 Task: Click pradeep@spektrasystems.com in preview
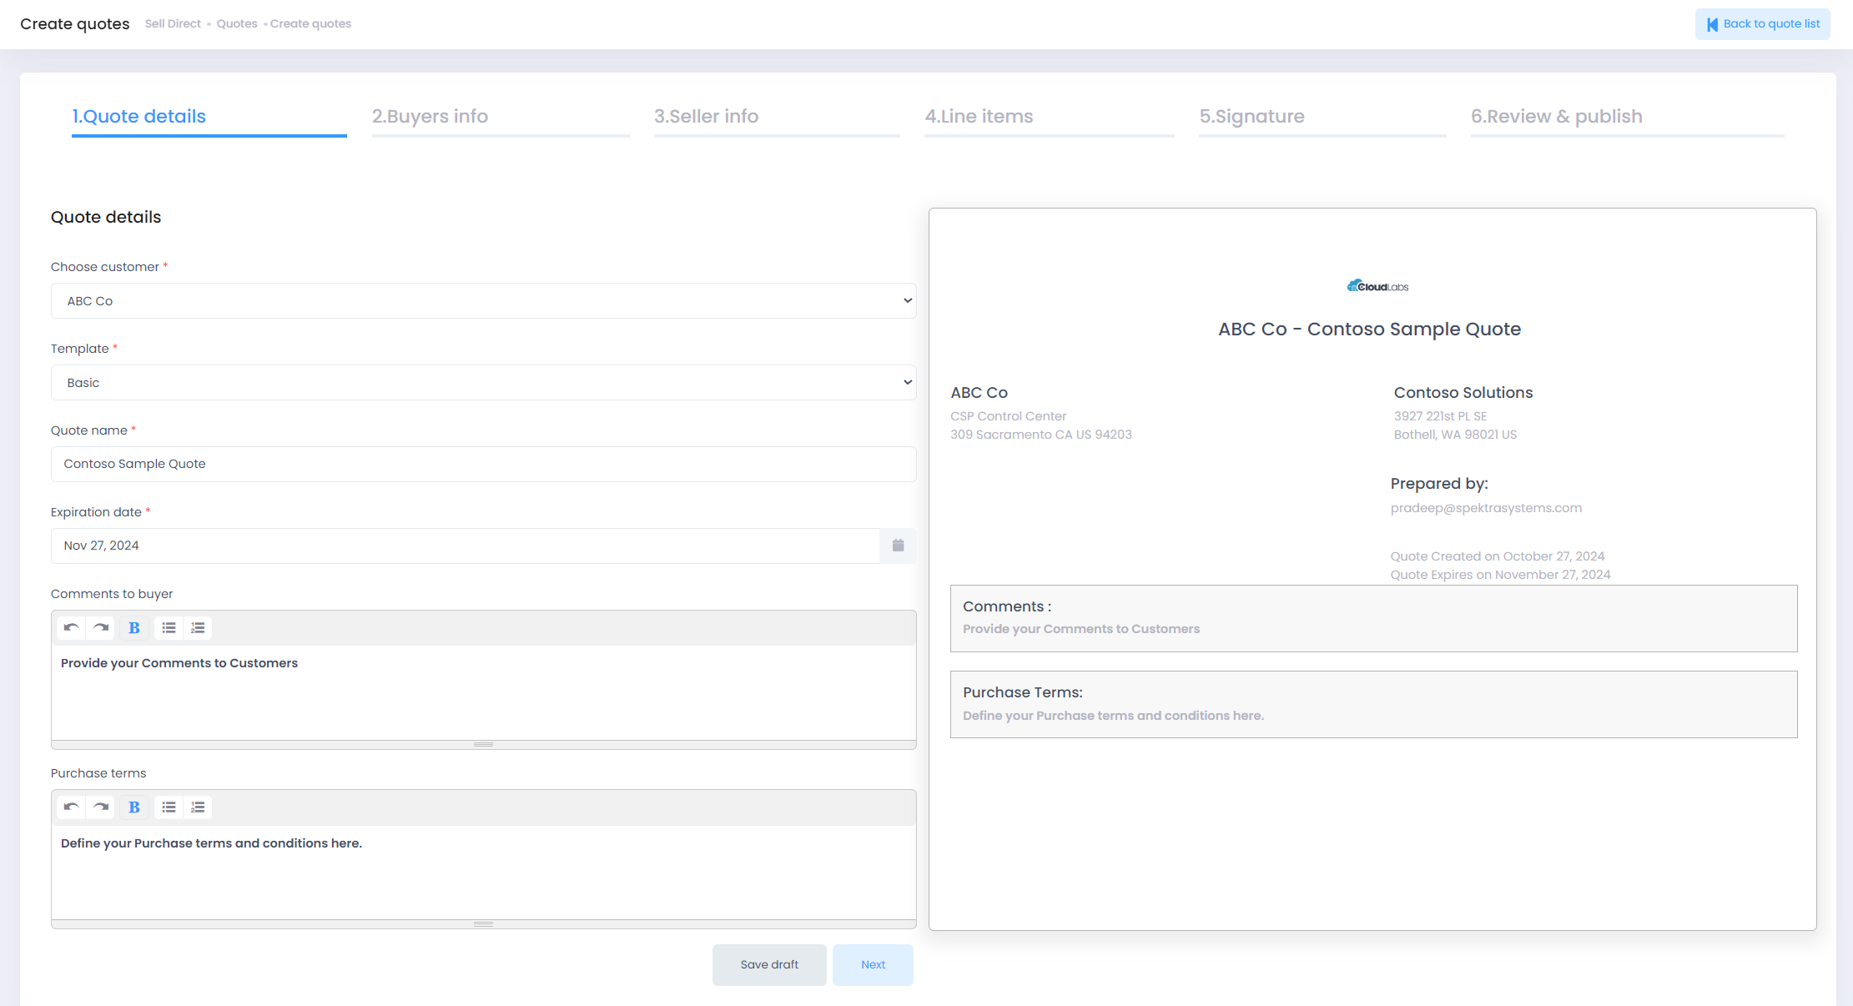[x=1486, y=508]
